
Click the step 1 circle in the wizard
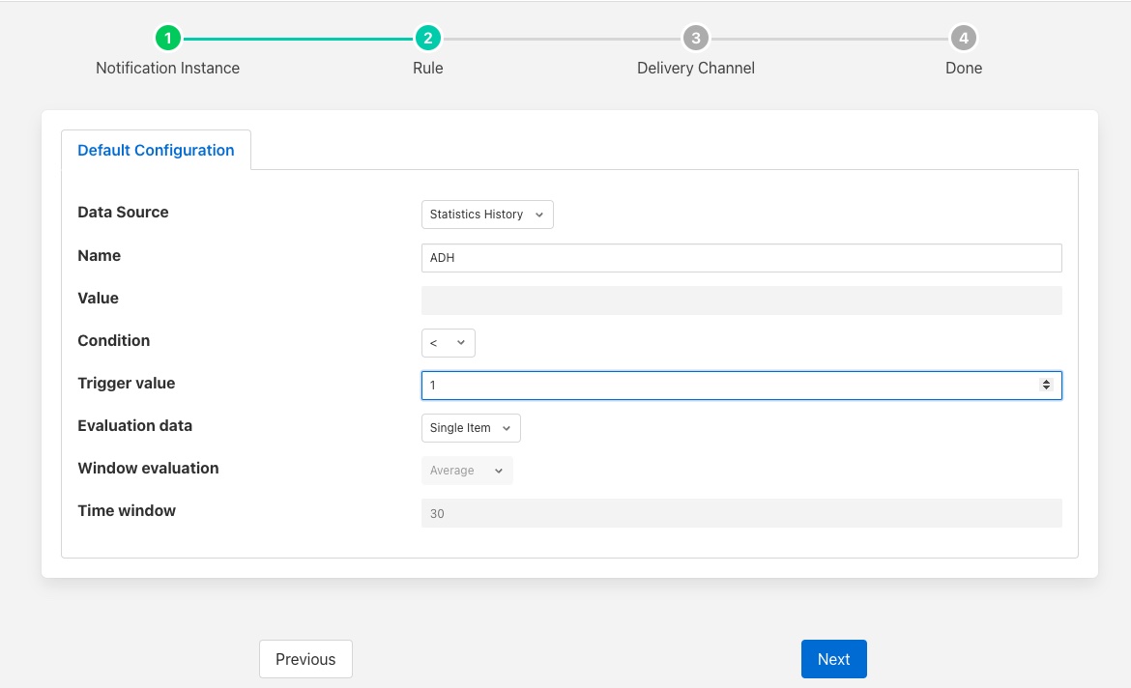(168, 39)
